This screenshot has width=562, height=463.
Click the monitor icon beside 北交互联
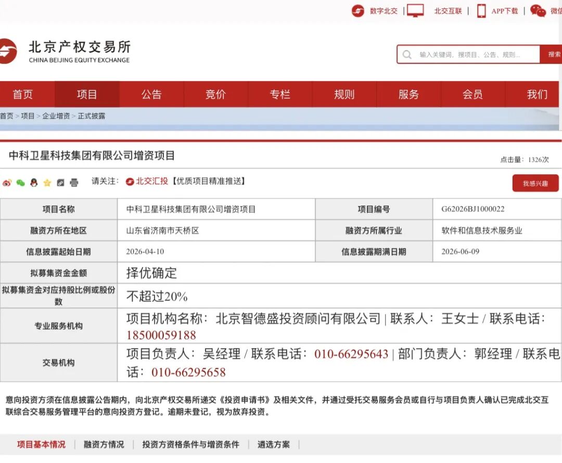(415, 10)
